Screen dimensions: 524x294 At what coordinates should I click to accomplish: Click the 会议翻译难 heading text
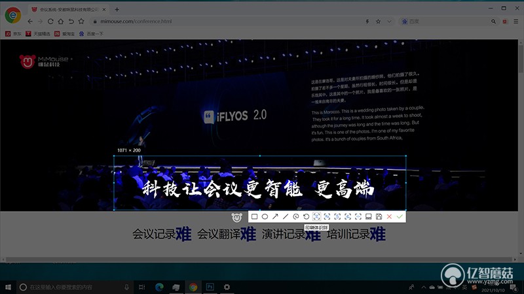pyautogui.click(x=227, y=234)
